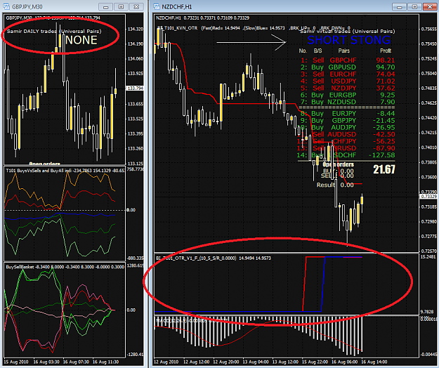
Task: Select the Sell GBPCHF 98.21 row
Action: (348, 60)
